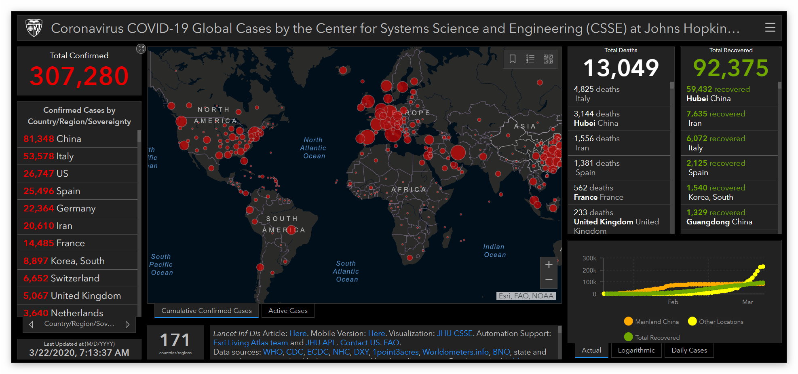Select the Daily Cases chart tab
The width and height of the screenshot is (798, 374).
click(x=689, y=350)
